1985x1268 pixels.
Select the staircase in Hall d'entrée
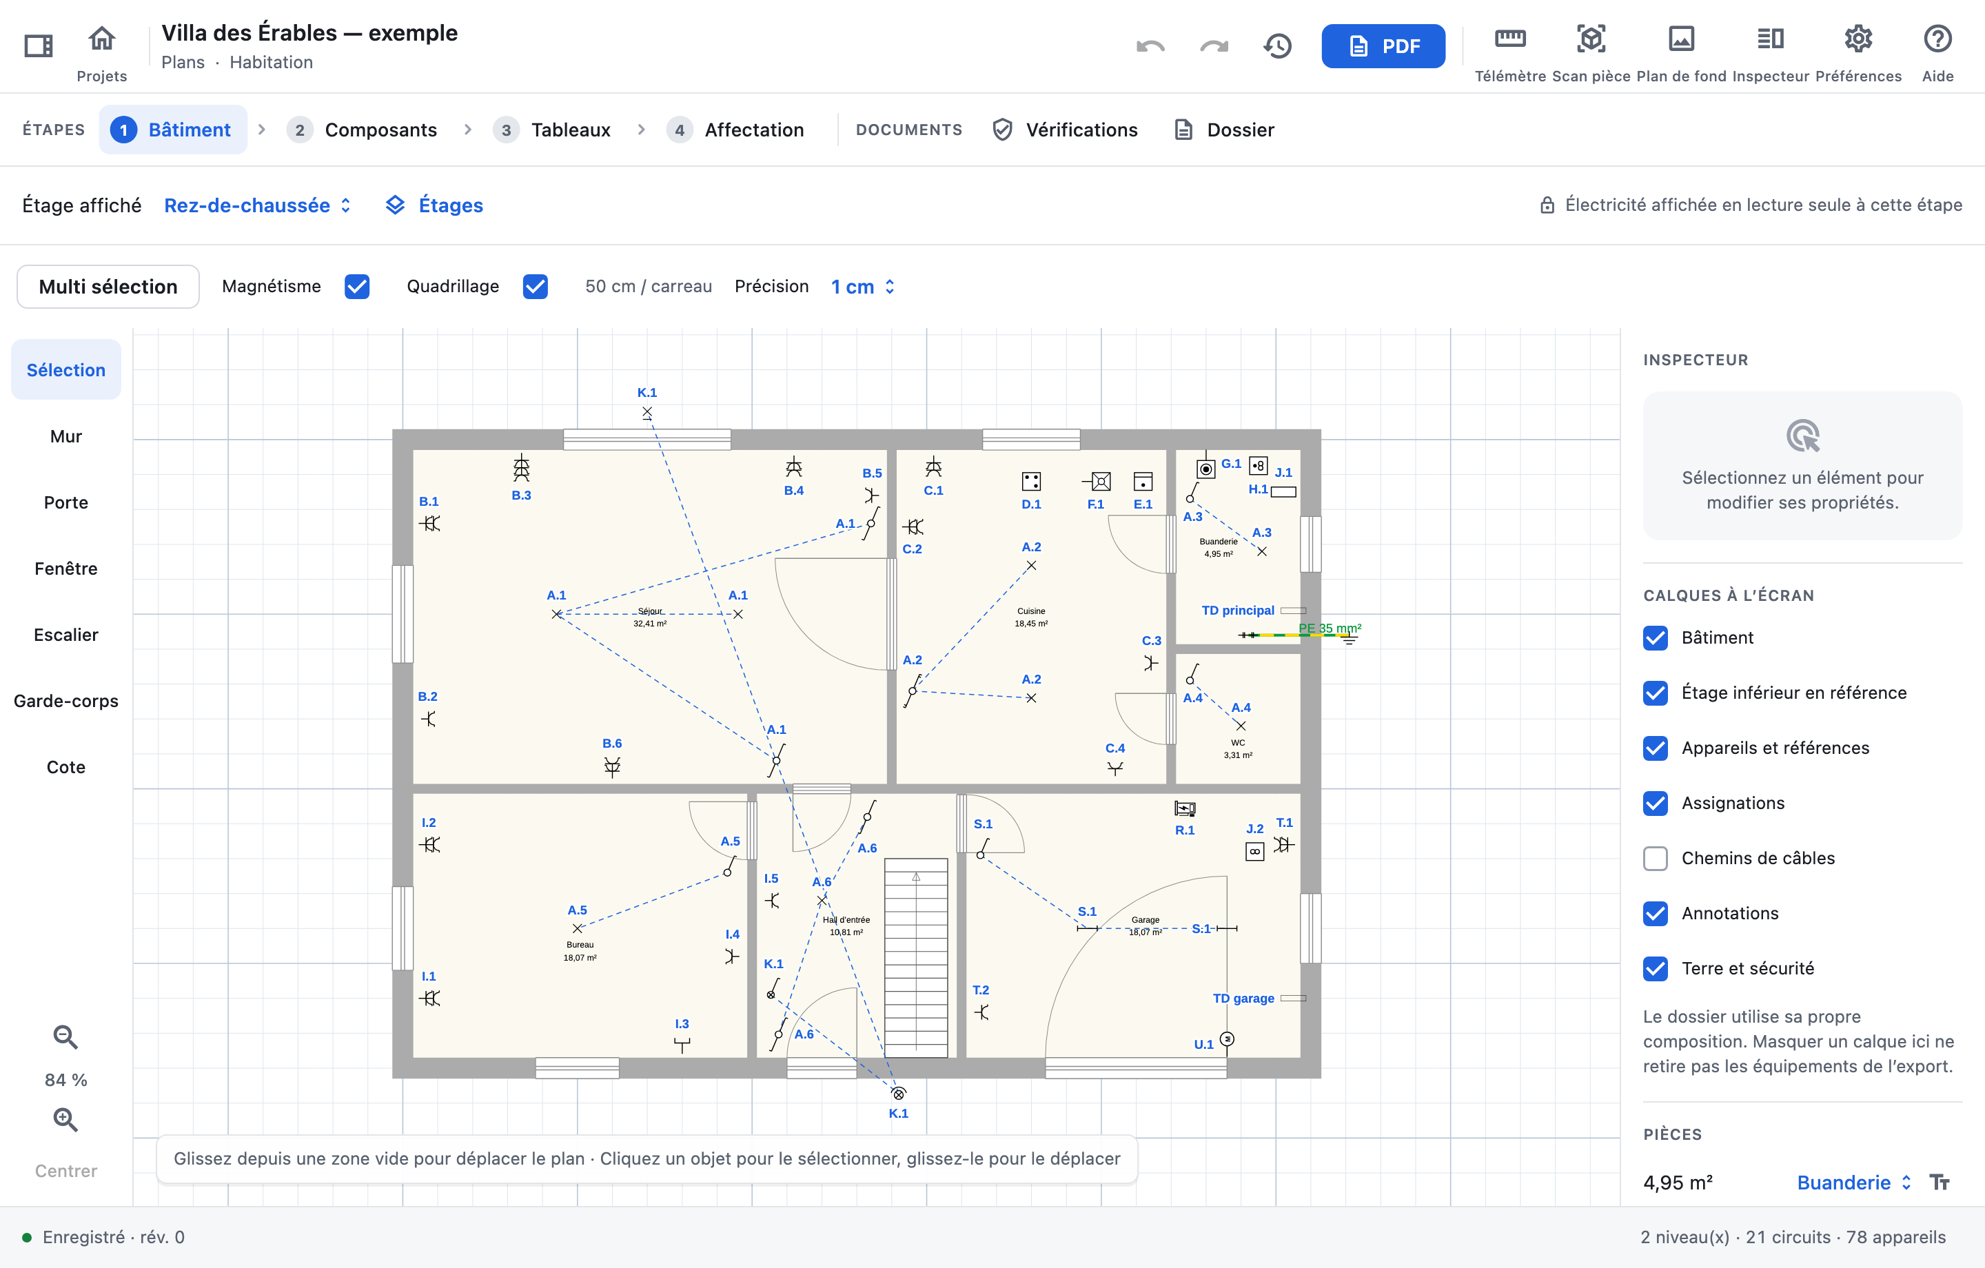pyautogui.click(x=916, y=958)
